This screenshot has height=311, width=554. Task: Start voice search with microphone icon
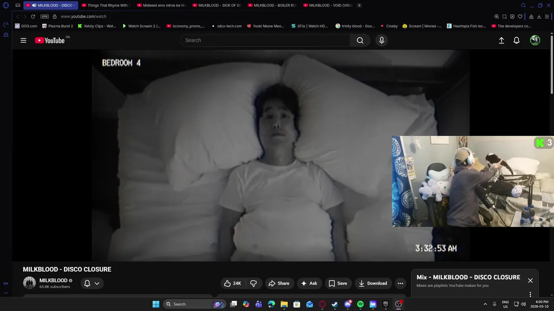381,40
